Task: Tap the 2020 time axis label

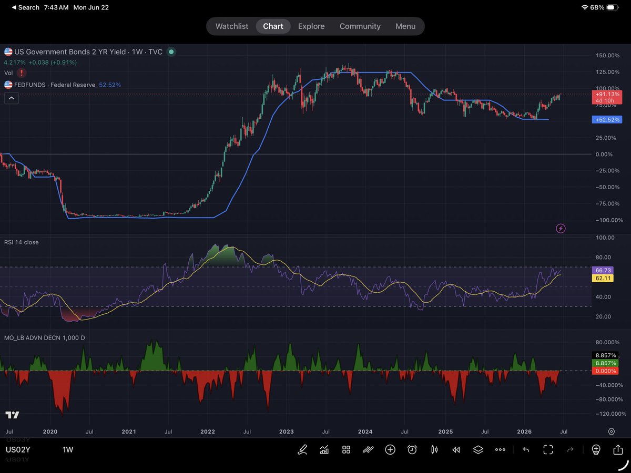Action: point(50,431)
